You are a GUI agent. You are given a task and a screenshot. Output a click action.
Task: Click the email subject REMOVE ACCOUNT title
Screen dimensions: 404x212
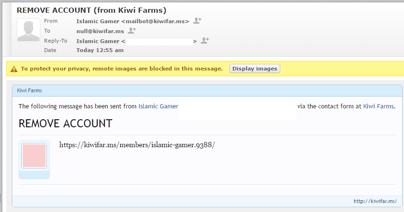click(92, 10)
